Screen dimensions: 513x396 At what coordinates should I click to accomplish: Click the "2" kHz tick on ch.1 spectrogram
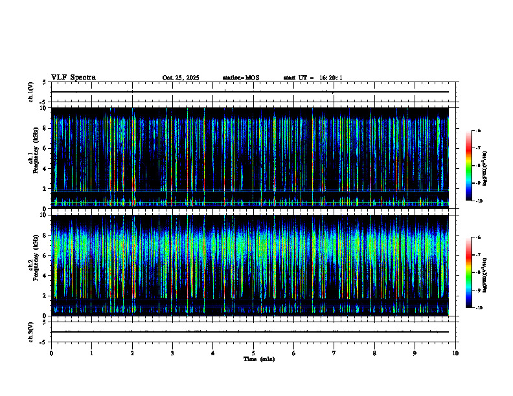[45, 189]
